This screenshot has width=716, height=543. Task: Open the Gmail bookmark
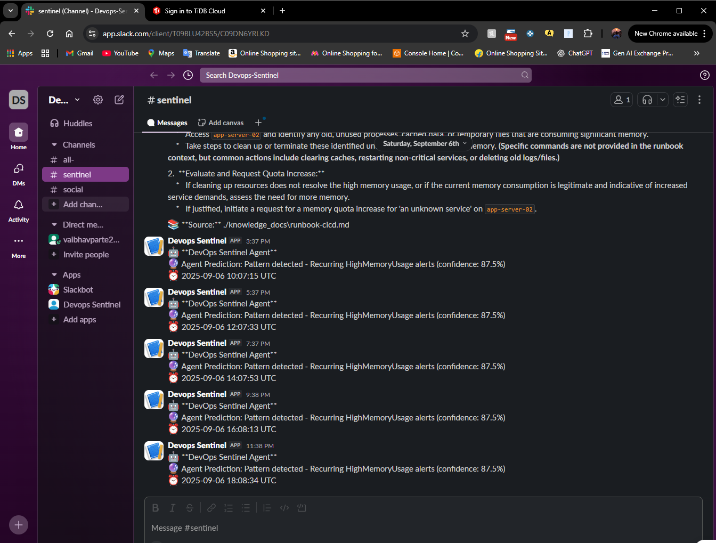79,53
